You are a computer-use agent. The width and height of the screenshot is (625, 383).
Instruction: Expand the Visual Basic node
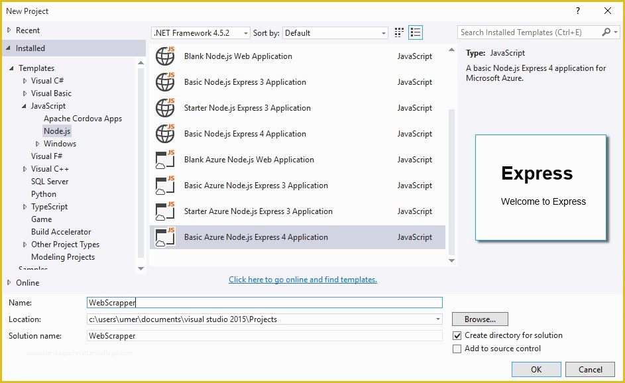click(x=25, y=93)
